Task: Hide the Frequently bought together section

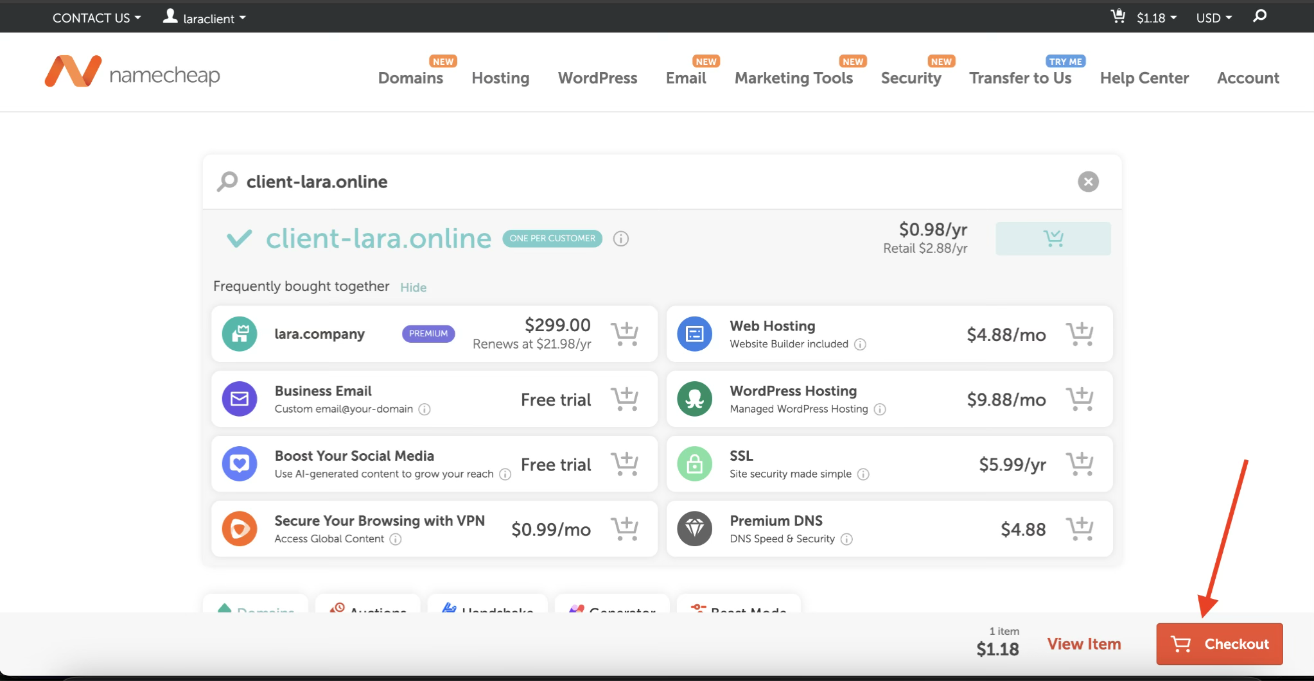Action: tap(413, 288)
